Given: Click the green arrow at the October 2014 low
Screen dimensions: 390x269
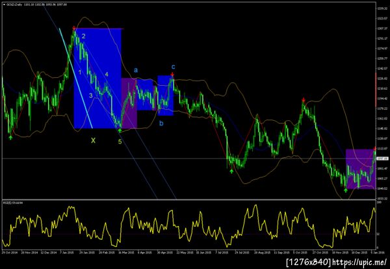Looking at the screenshot, I should click(10, 137).
